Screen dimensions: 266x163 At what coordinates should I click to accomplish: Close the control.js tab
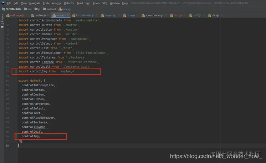tap(48, 15)
